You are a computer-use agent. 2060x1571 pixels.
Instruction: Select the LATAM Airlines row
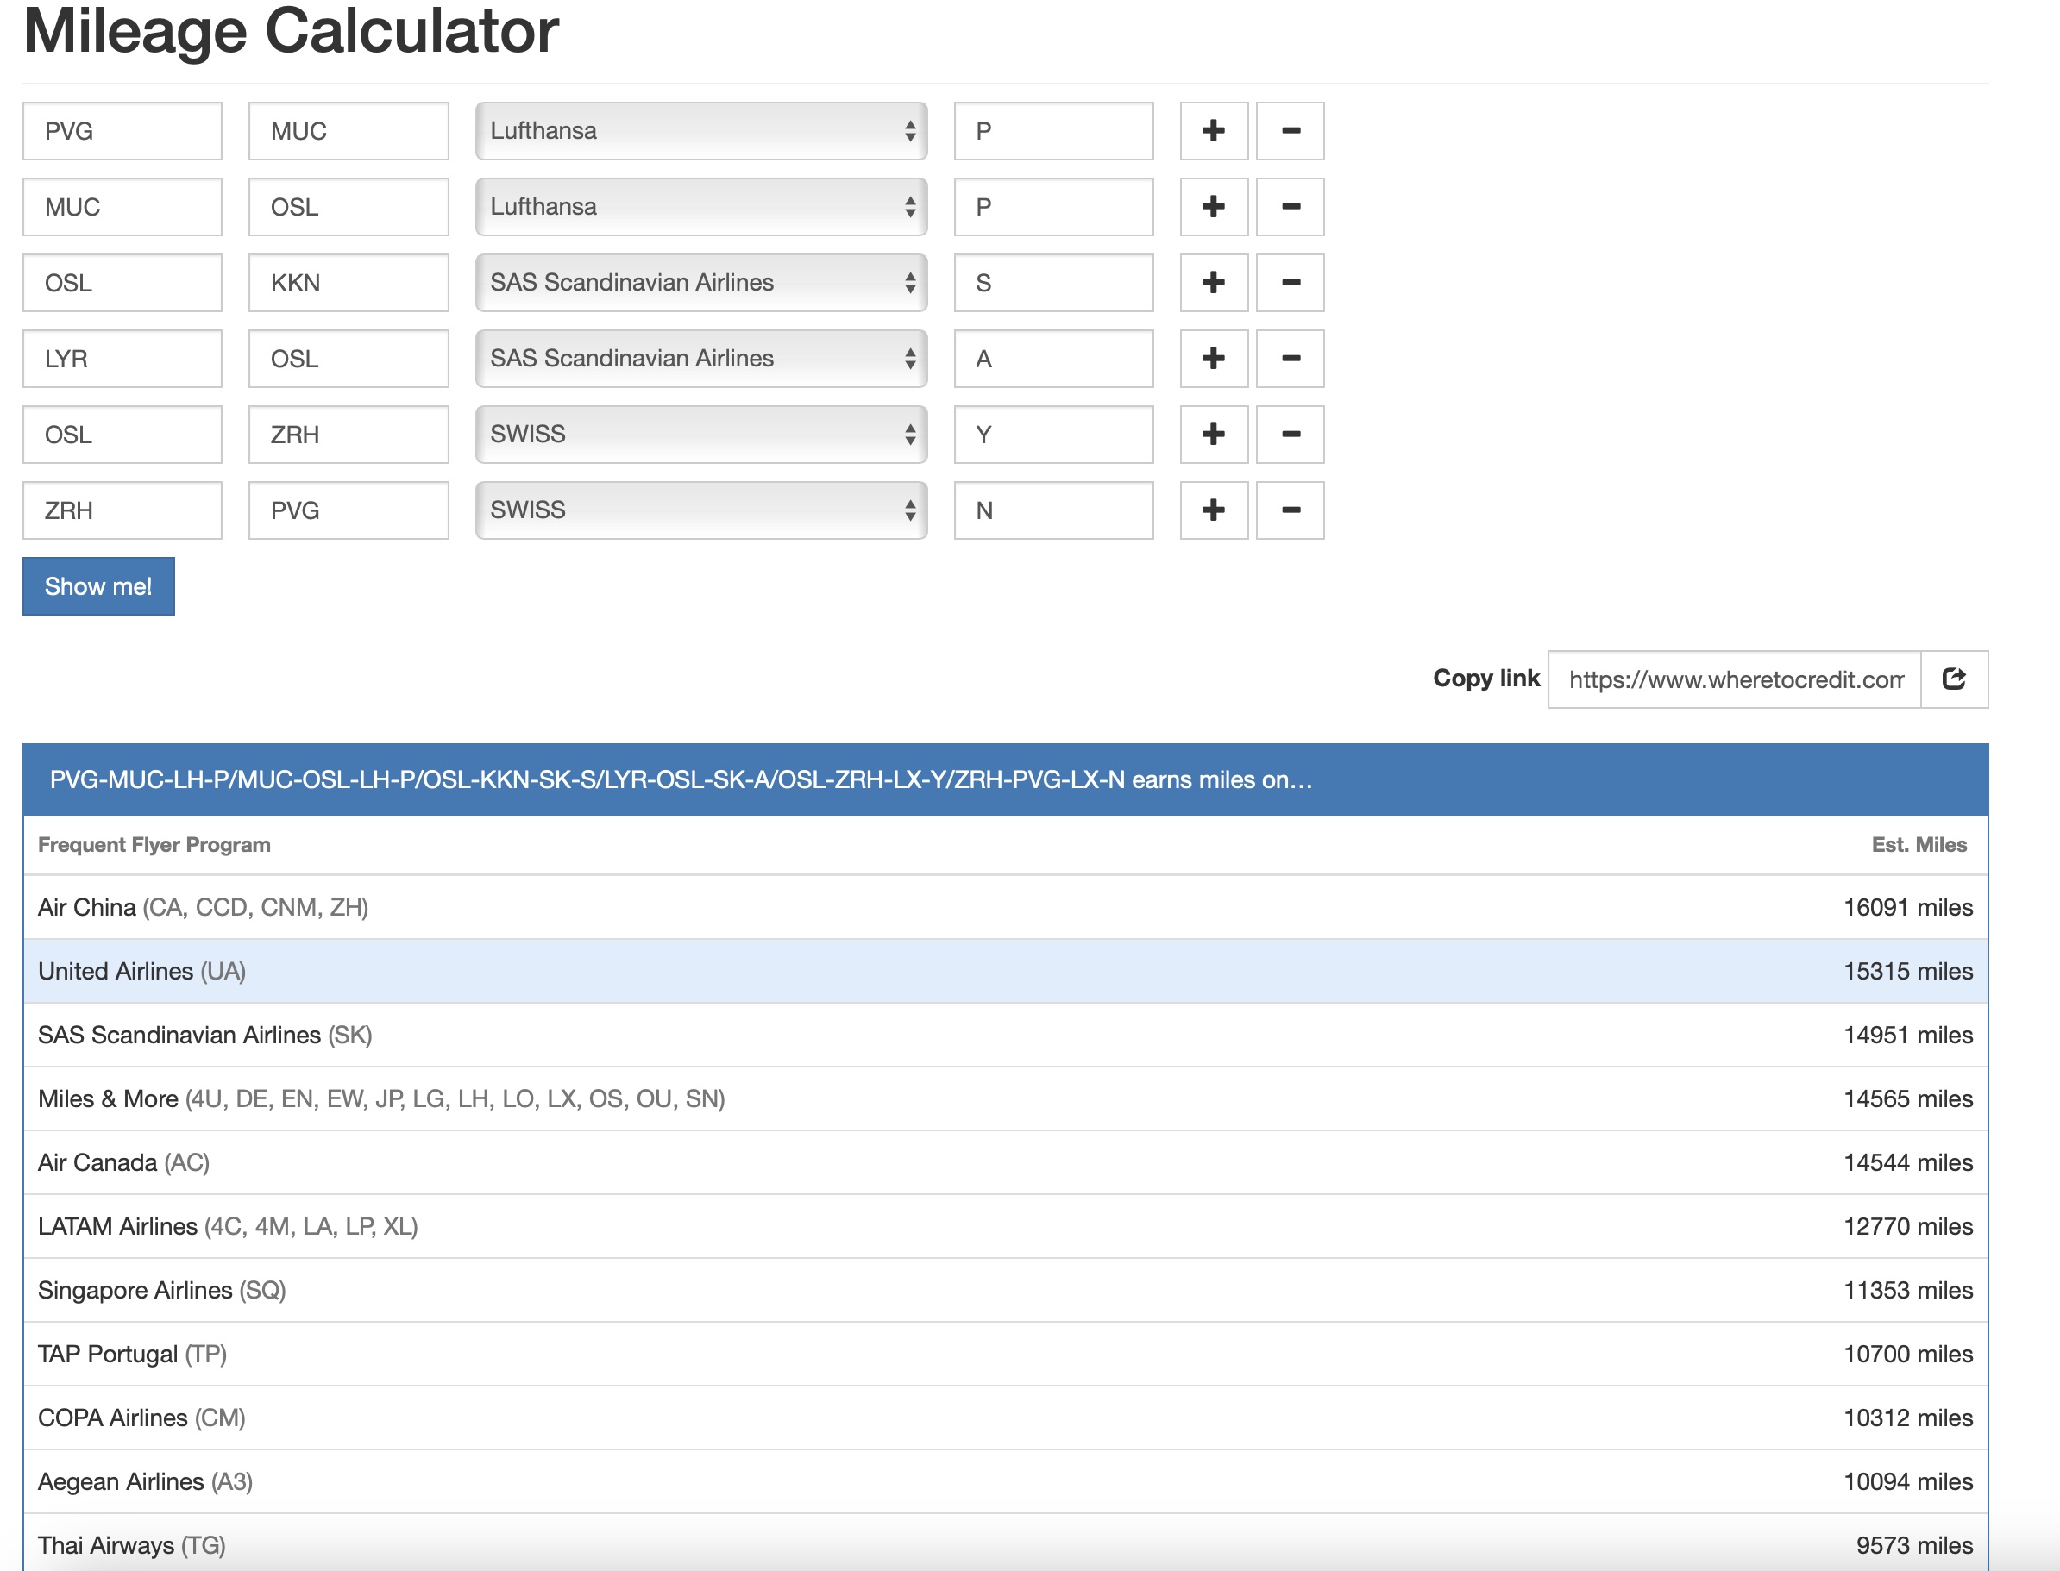(1006, 1226)
